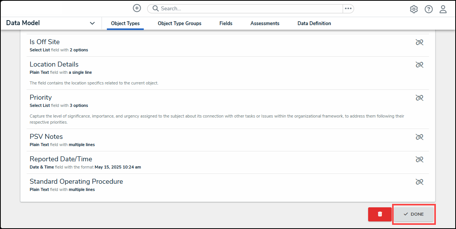
Task: Open the help question mark icon
Action: 429,10
